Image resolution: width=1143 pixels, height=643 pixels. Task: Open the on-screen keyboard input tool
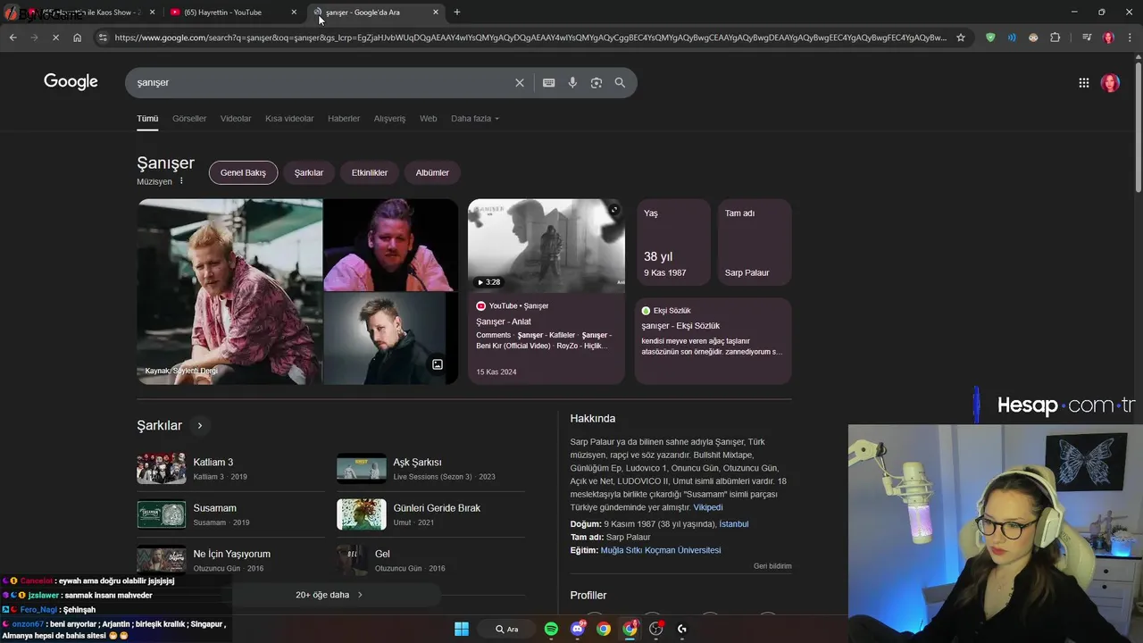(x=548, y=82)
